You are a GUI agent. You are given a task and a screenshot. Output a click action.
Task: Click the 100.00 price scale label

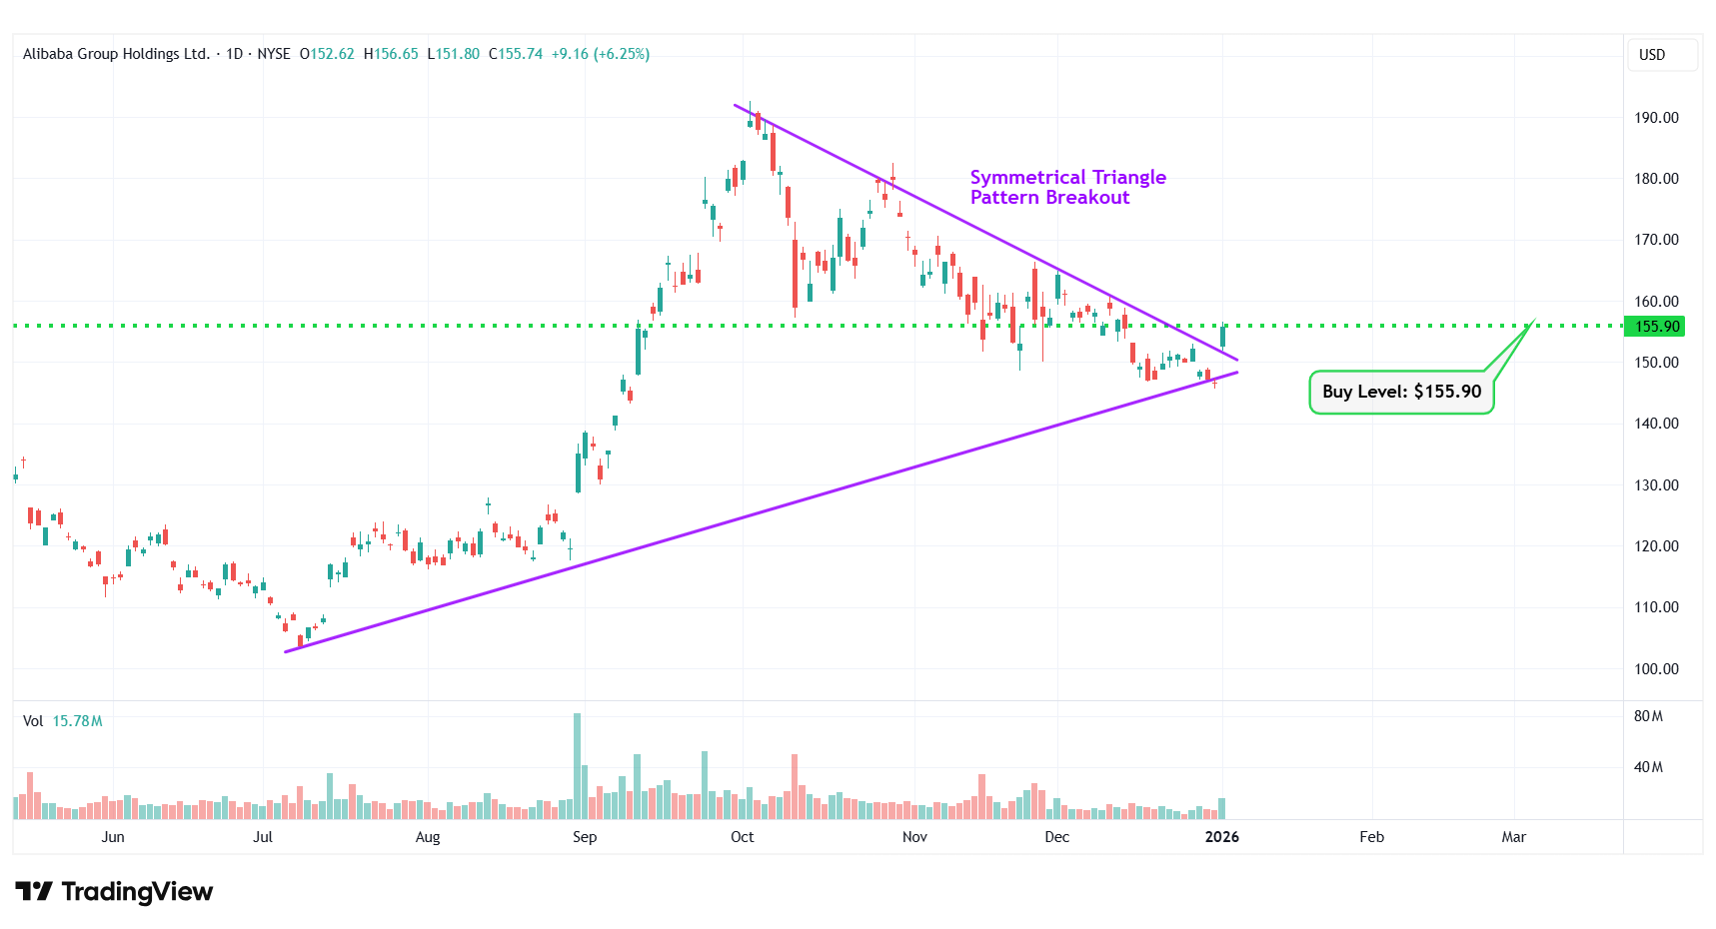coord(1656,669)
